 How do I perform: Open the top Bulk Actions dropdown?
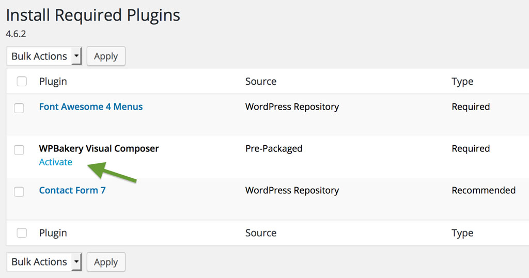[44, 56]
